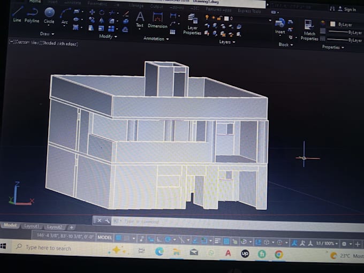Screen dimensions: 364x273
Task: Toggle layer freeze sun icon for layer 0
Action: coord(214,18)
